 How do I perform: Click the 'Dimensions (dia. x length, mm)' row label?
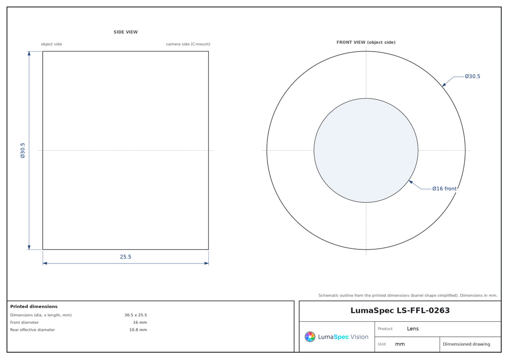pos(41,315)
